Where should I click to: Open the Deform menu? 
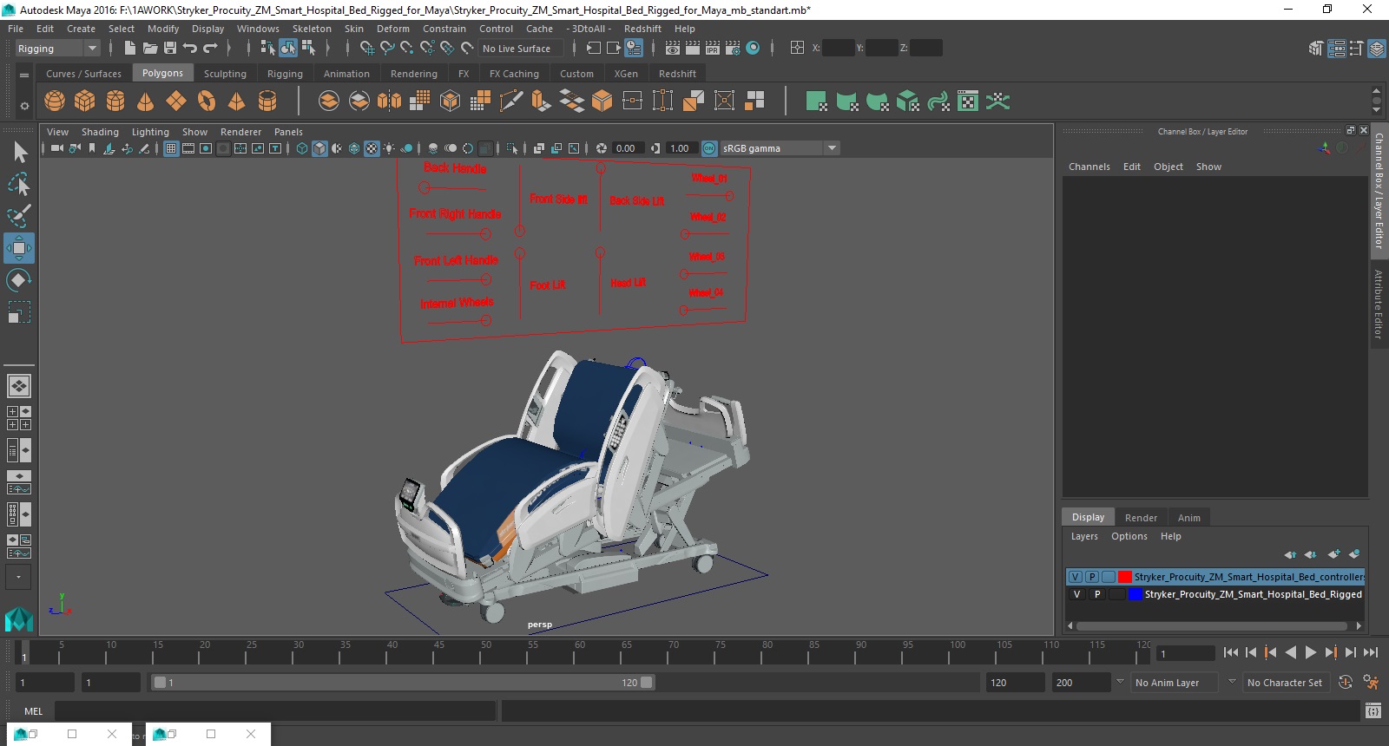[x=392, y=29]
